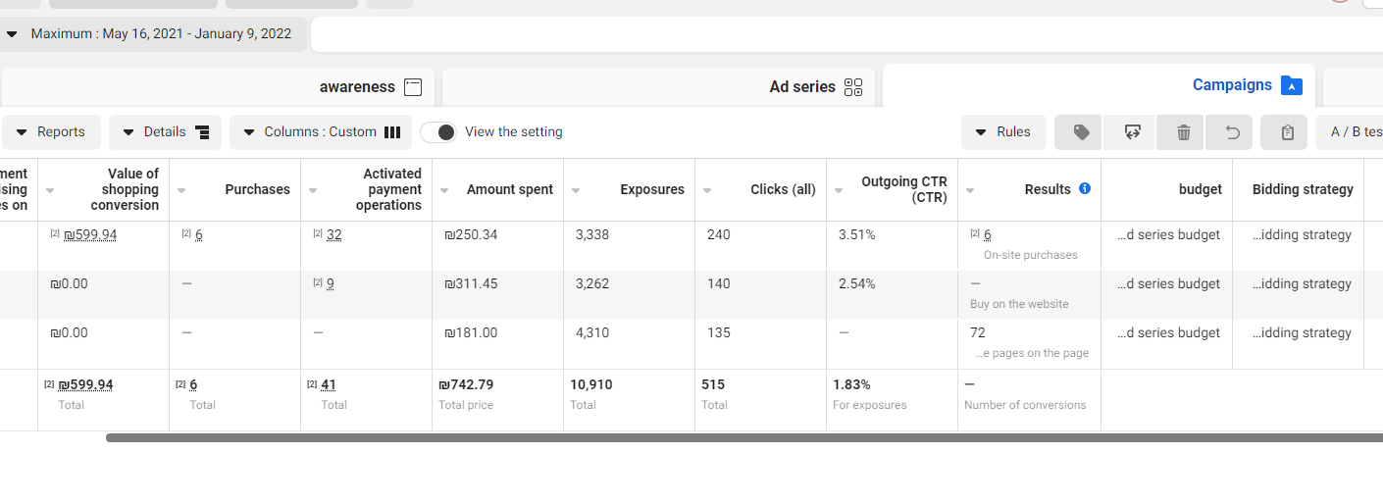1383x504 pixels.
Task: Click the tag icon button in toolbar
Action: [x=1080, y=132]
